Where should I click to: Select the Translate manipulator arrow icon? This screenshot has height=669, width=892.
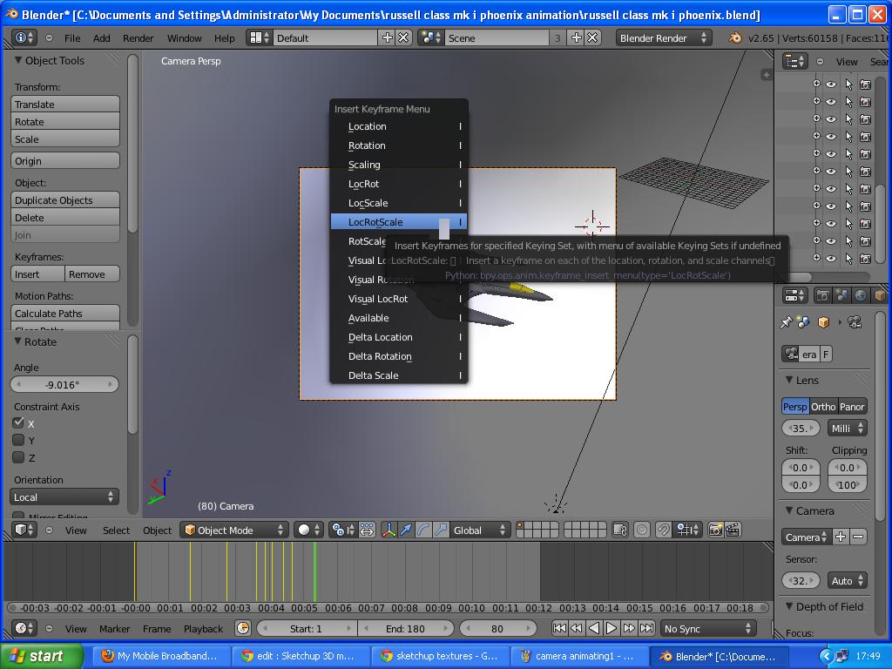coord(406,529)
